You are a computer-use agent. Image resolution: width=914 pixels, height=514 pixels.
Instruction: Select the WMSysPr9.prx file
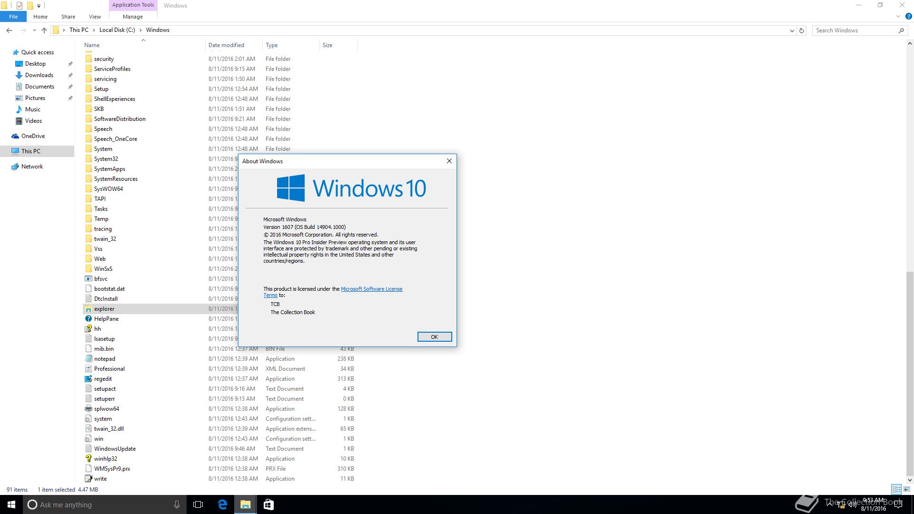112,469
